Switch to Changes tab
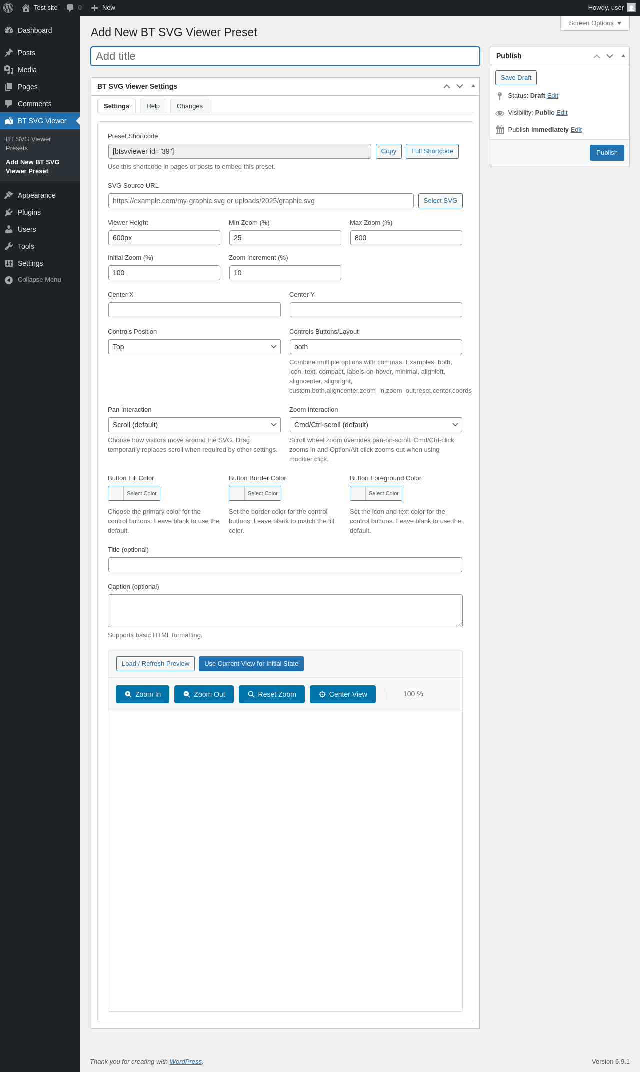This screenshot has width=640, height=1072. pyautogui.click(x=190, y=106)
